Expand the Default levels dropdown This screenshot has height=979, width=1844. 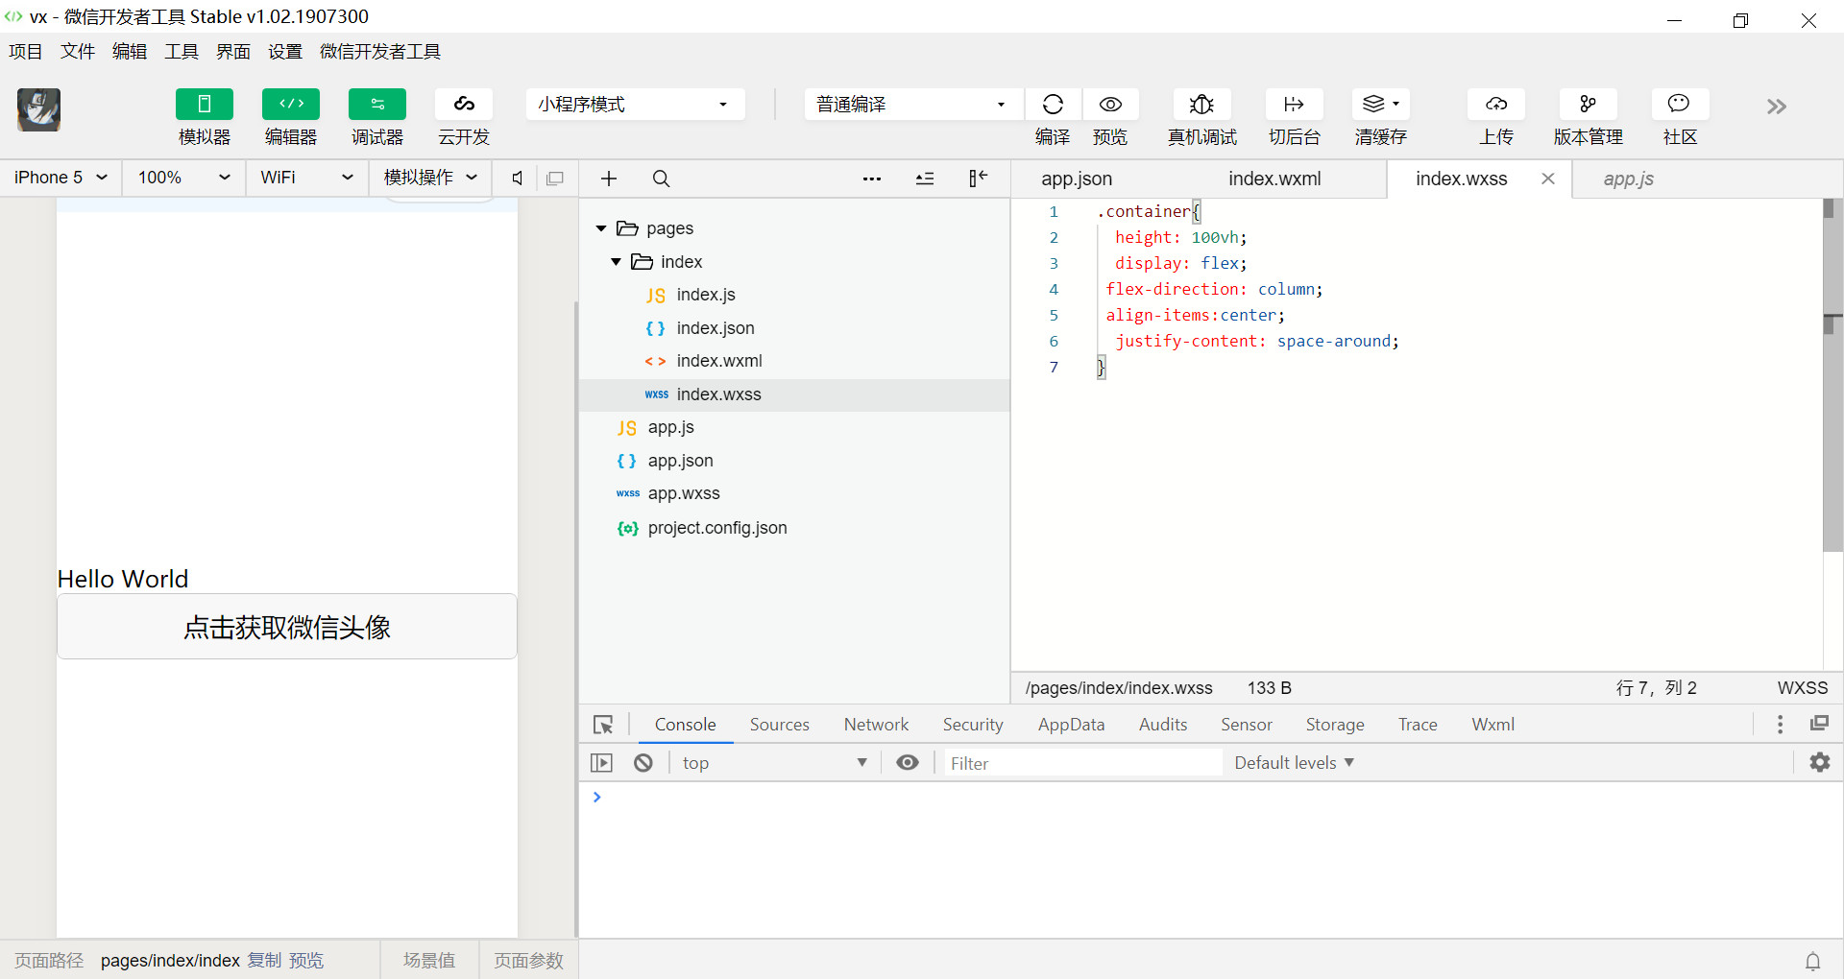click(x=1294, y=763)
